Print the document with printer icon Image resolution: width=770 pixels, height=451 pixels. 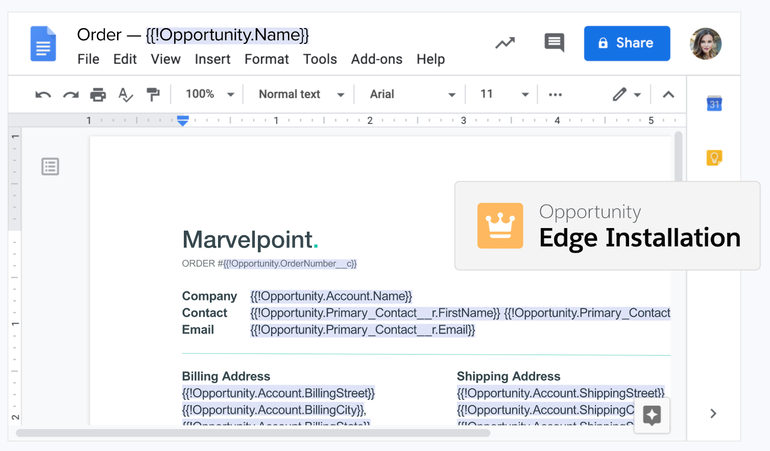click(x=98, y=94)
